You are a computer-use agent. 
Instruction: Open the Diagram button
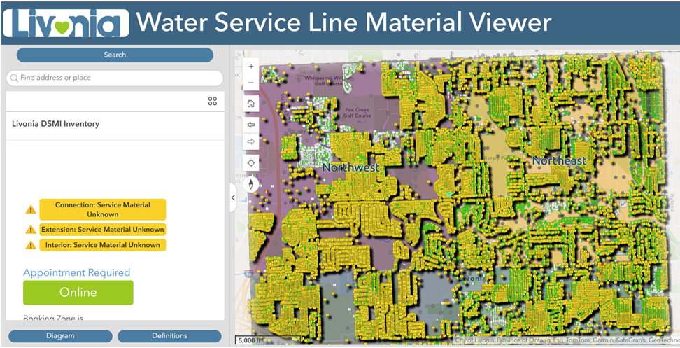60,336
